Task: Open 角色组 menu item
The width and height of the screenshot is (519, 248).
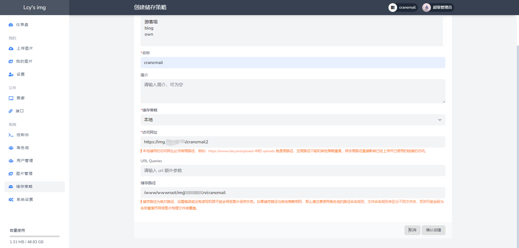Action: point(35,148)
